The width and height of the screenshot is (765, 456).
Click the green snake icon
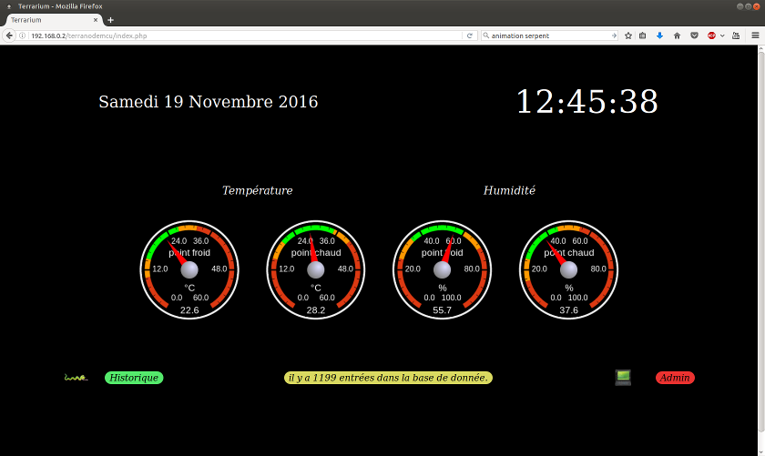tap(76, 378)
